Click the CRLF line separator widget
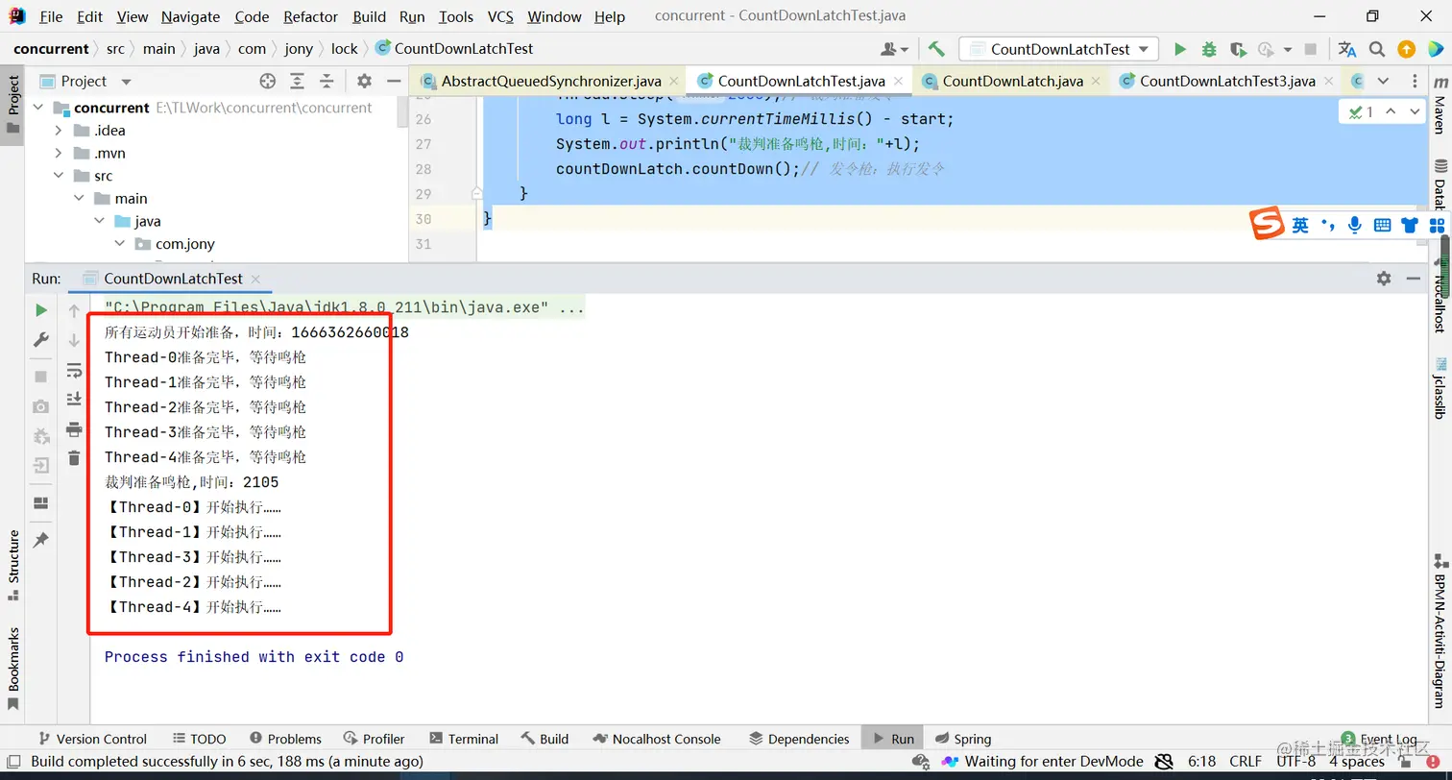The width and height of the screenshot is (1452, 780). click(x=1246, y=762)
